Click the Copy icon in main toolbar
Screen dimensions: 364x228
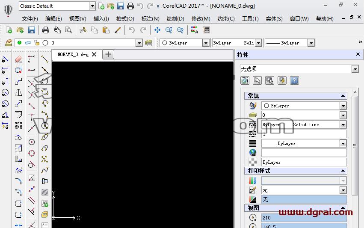95,30
